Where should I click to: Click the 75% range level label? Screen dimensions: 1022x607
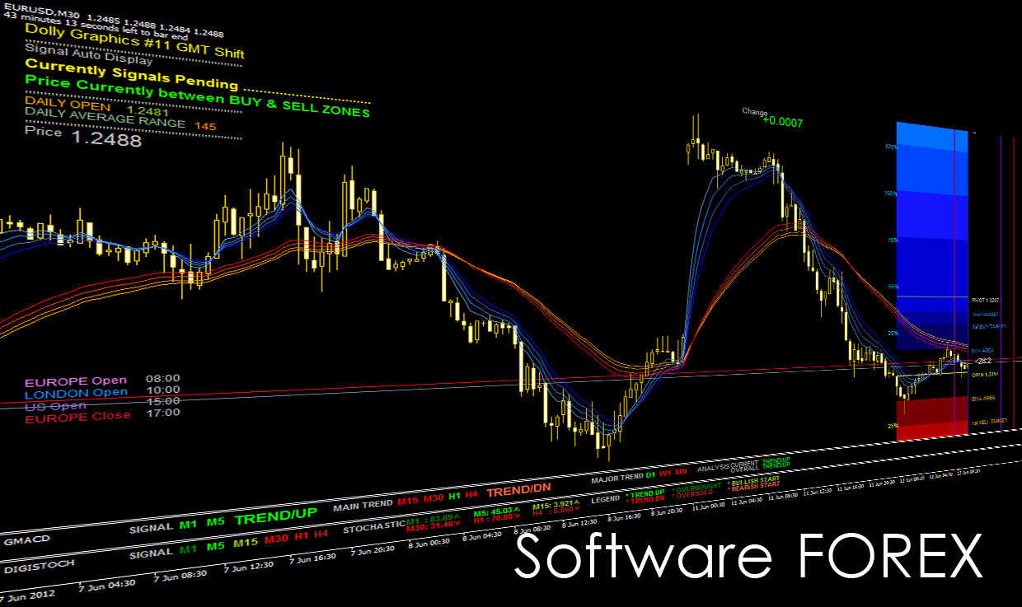coord(891,240)
